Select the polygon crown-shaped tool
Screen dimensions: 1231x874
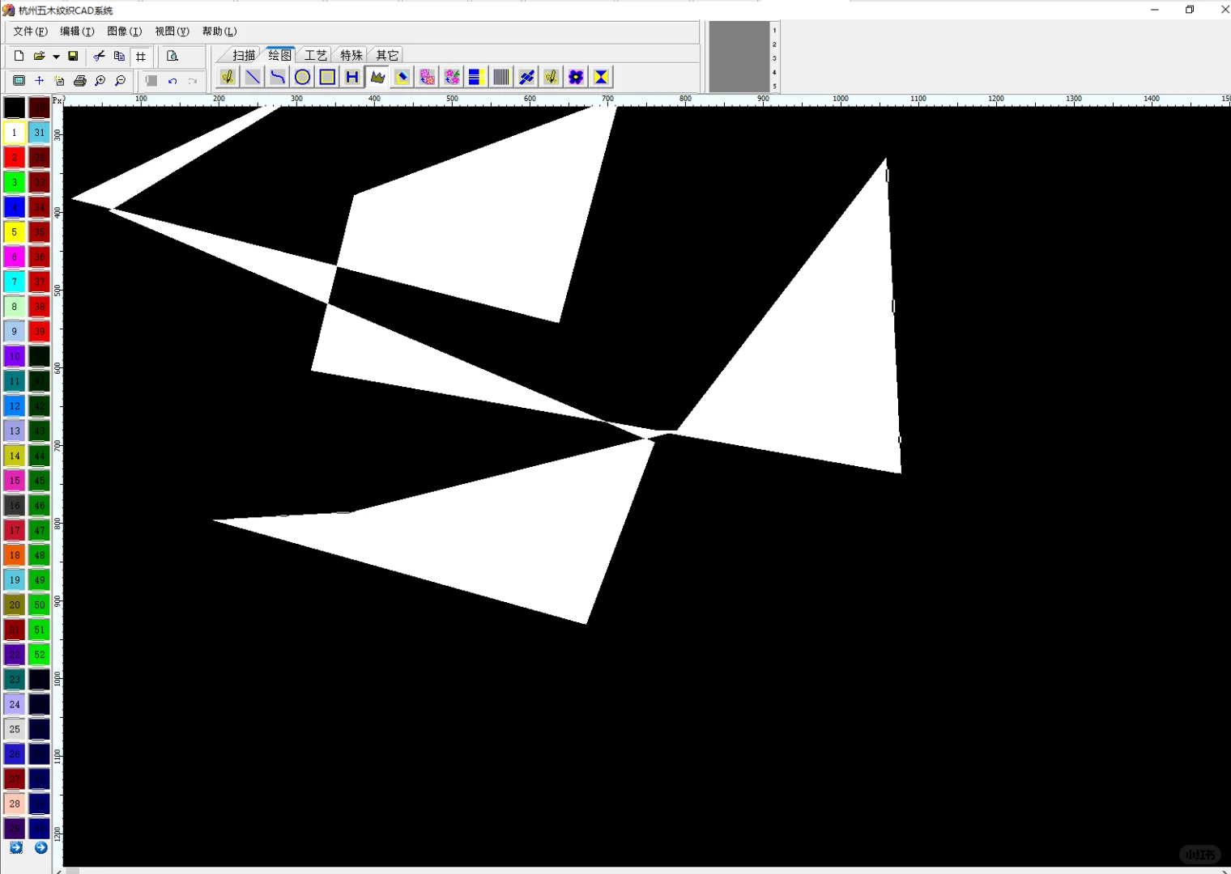pos(377,77)
